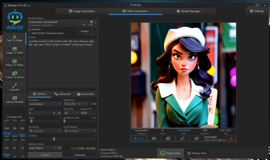This screenshot has height=160, width=270.
Task: Click the Generate button
Action: (x=80, y=155)
